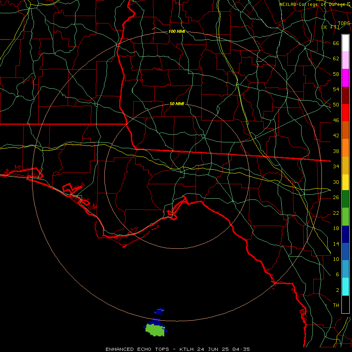
Task: Click the legend value 54
Action: pos(336,89)
